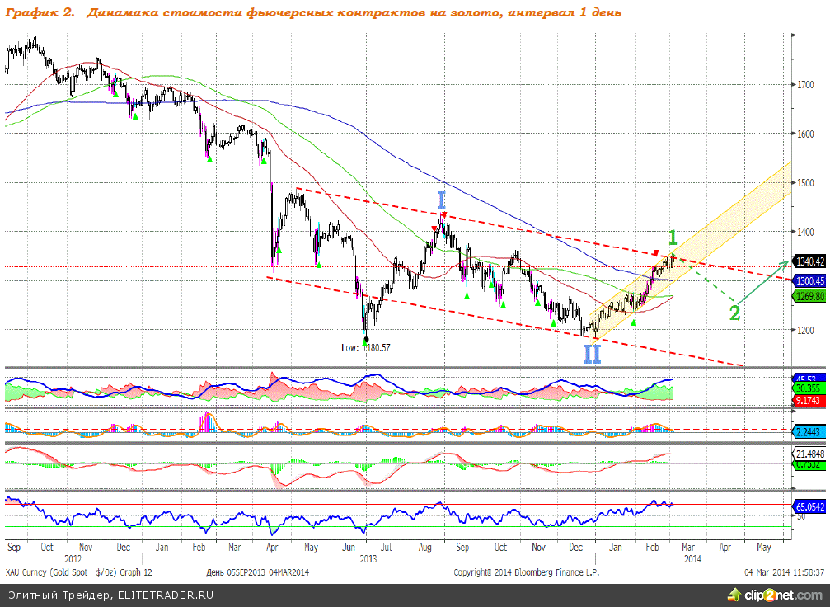Click the blue wave II marker
Viewport: 830px width, 607px height.
click(x=592, y=354)
